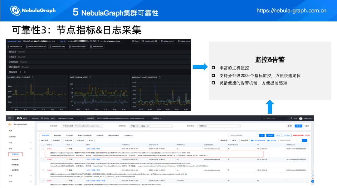Tick the checkbox of the 18:40:55 alarm row
The image size is (337, 188).
point(42,170)
